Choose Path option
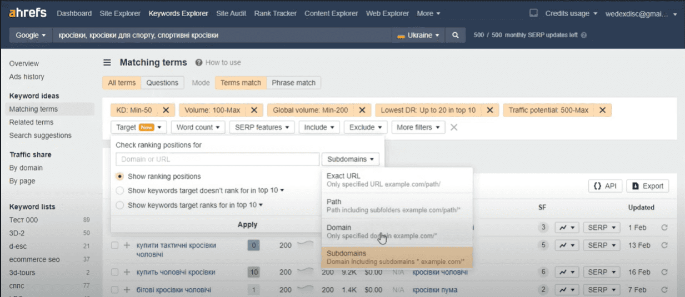The width and height of the screenshot is (685, 297). click(397, 205)
